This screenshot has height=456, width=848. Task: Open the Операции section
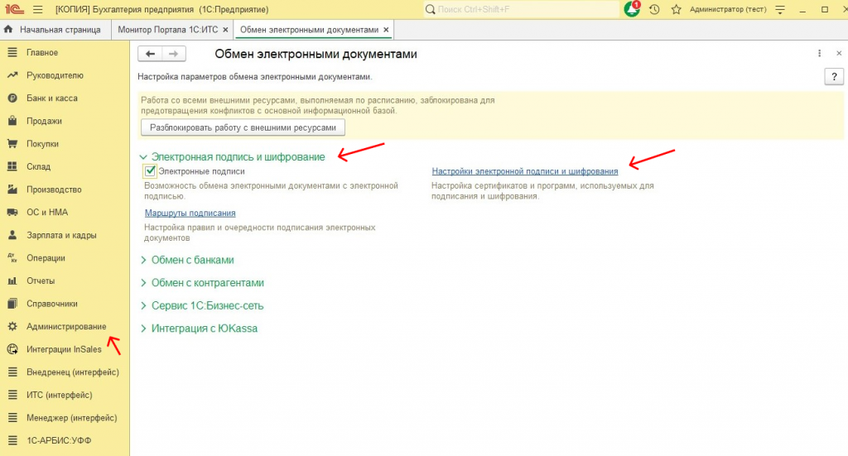point(46,257)
